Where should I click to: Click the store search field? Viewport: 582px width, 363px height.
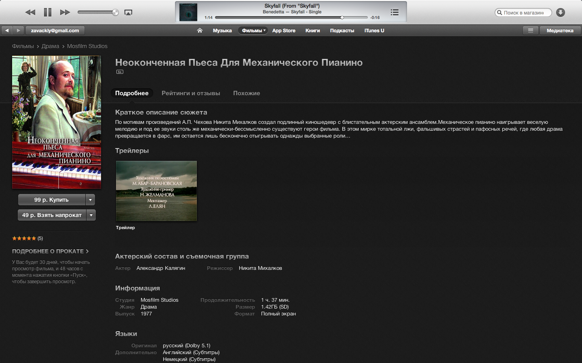coord(523,13)
